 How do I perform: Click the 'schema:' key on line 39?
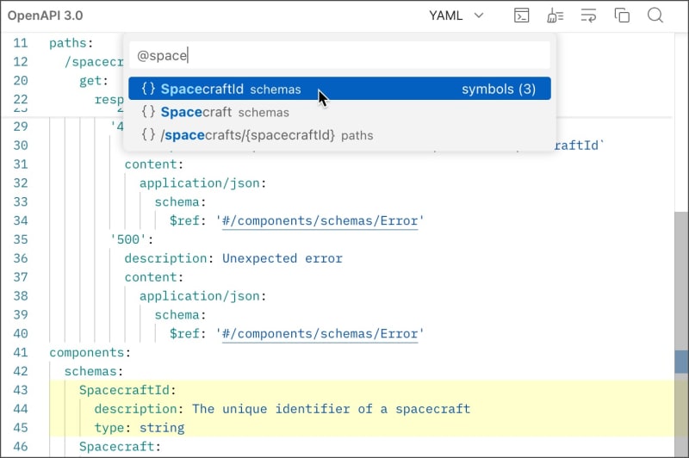(180, 315)
